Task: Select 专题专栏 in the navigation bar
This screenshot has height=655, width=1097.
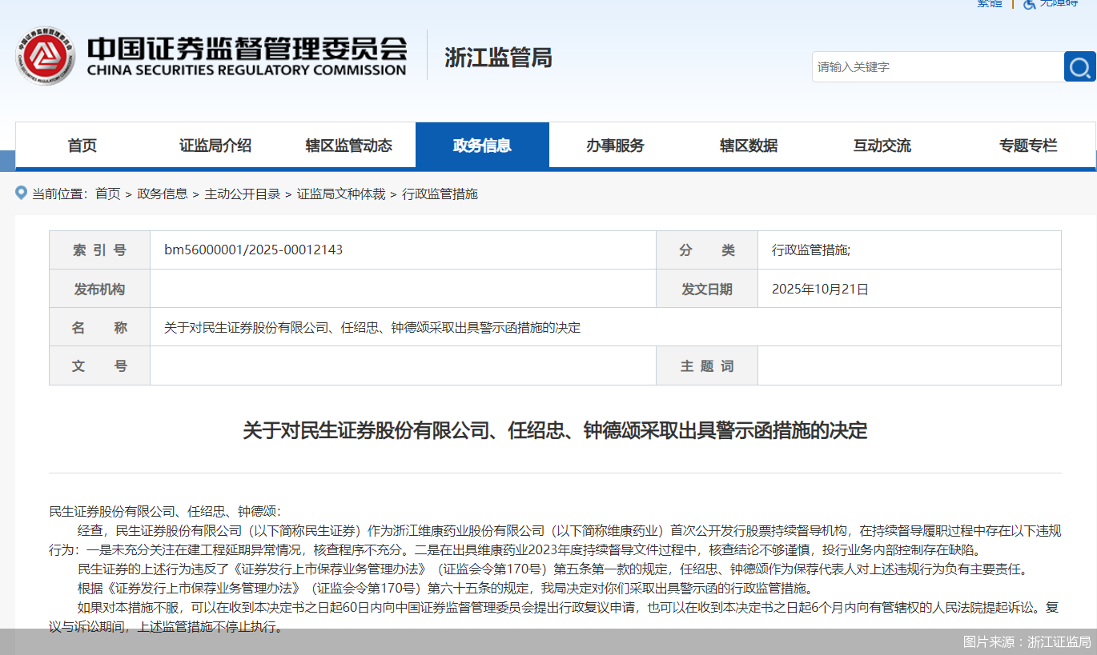Action: [x=1028, y=146]
